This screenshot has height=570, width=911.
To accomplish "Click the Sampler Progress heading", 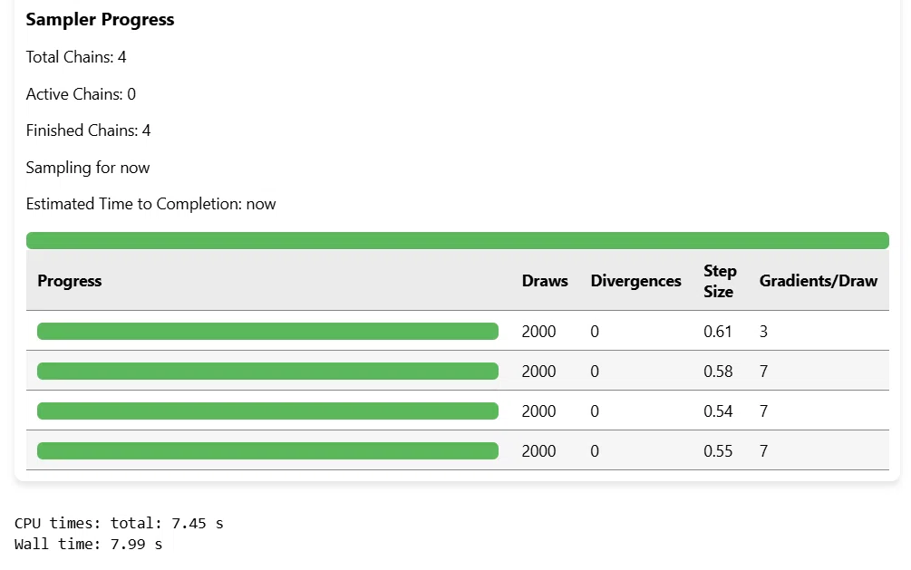I will click(x=100, y=19).
